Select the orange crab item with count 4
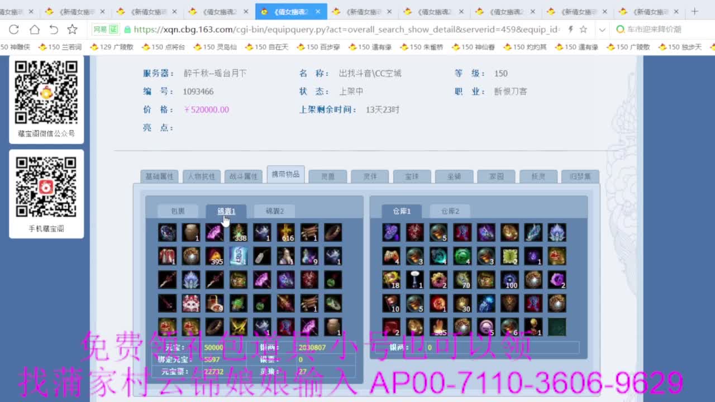 [x=391, y=256]
